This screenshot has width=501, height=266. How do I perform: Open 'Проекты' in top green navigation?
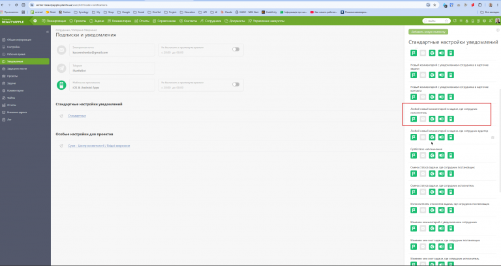tap(78, 21)
